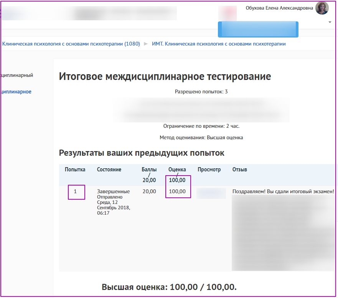Click the 100,00 grade in attempt row

coord(177,191)
